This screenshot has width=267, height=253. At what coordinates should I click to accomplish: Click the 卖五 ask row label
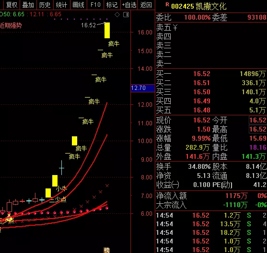tap(163, 27)
